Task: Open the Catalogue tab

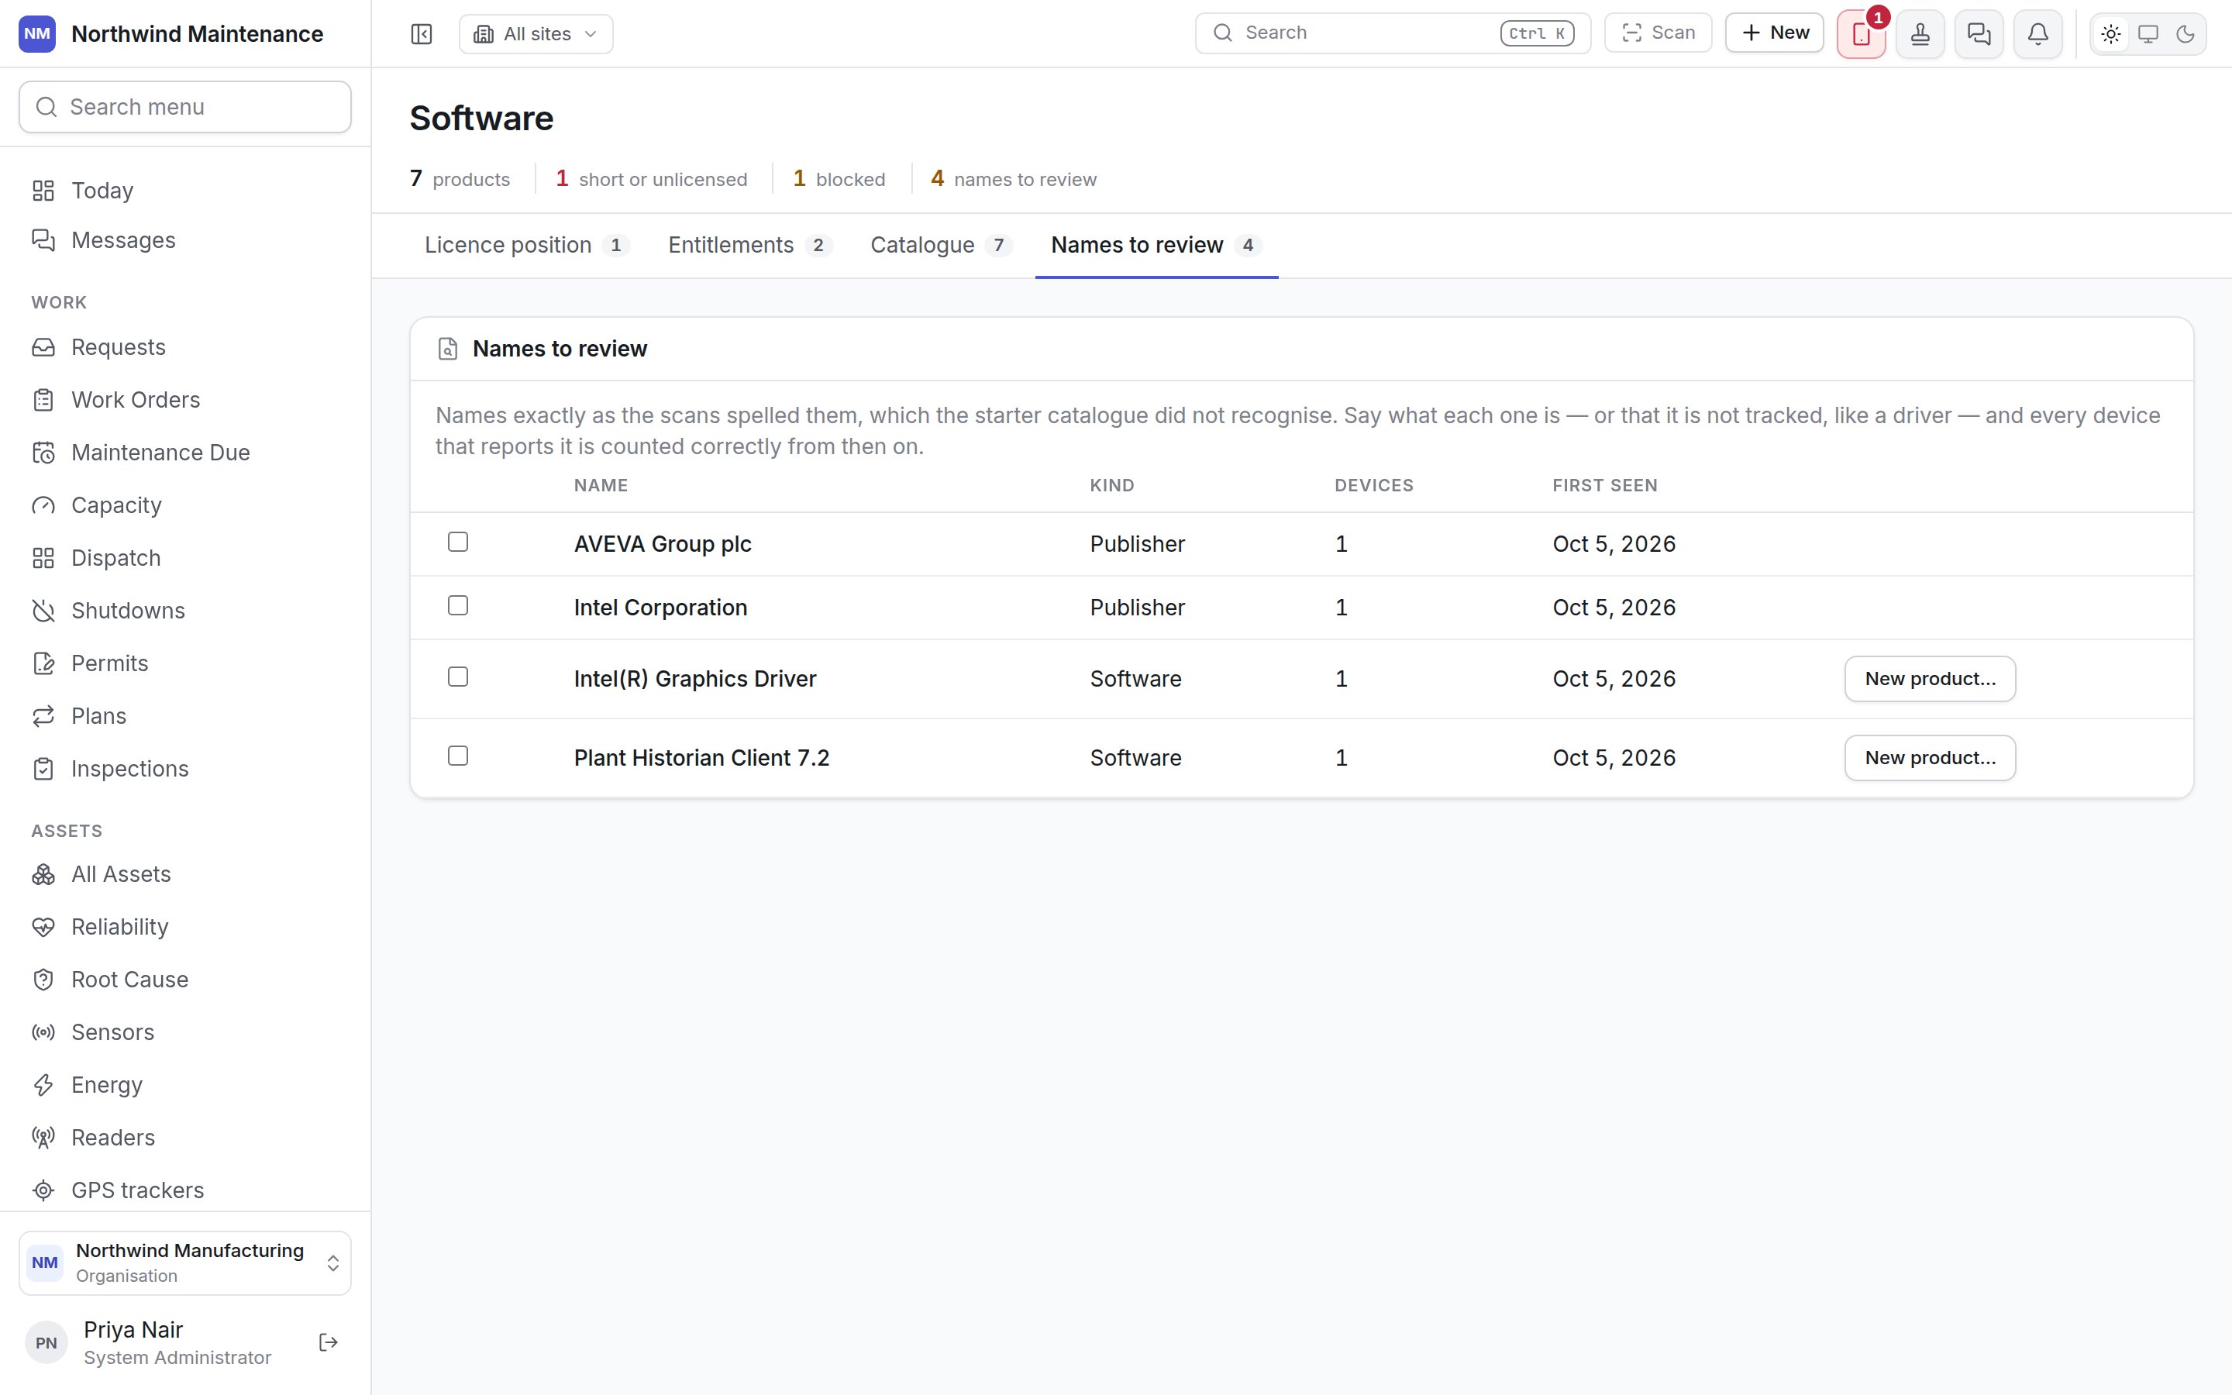Action: coord(941,246)
